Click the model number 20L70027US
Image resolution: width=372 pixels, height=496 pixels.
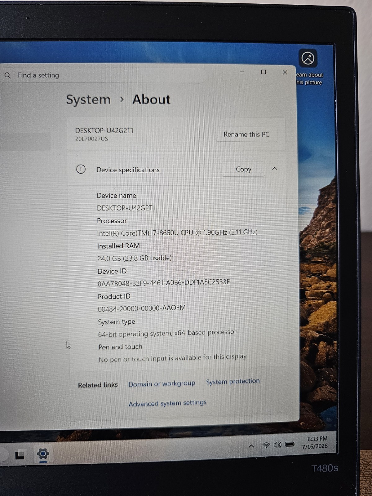click(92, 139)
